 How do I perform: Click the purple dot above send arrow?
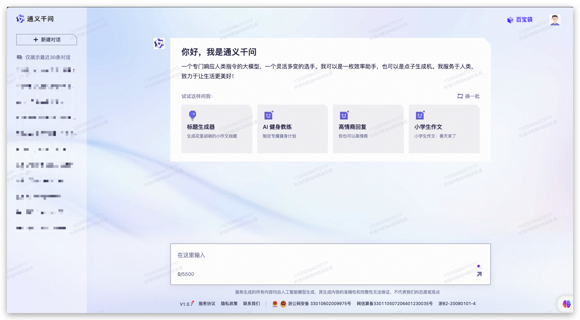(478, 266)
